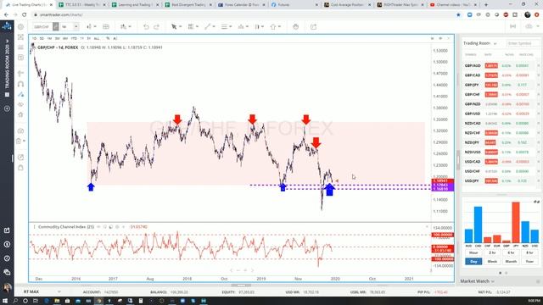543x305 pixels.
Task: Open the hand pan tool
Action: pos(295,26)
